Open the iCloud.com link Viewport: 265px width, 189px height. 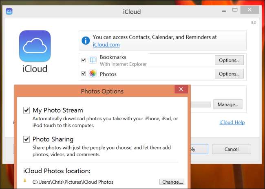click(x=106, y=45)
